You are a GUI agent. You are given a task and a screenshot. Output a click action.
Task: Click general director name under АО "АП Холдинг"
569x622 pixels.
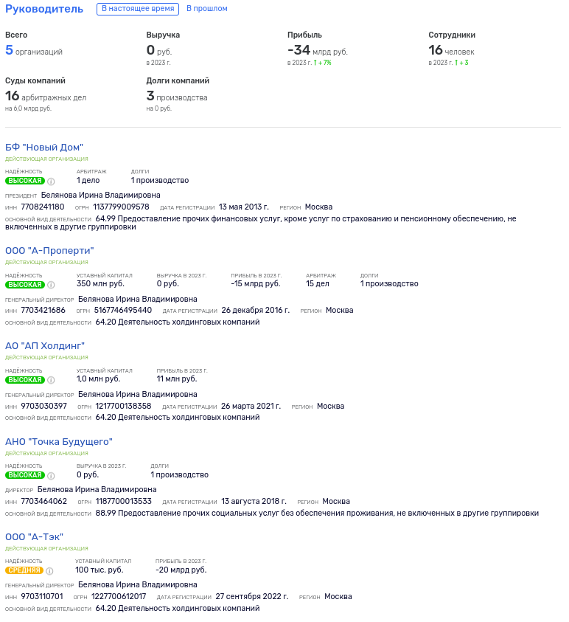[x=138, y=394]
